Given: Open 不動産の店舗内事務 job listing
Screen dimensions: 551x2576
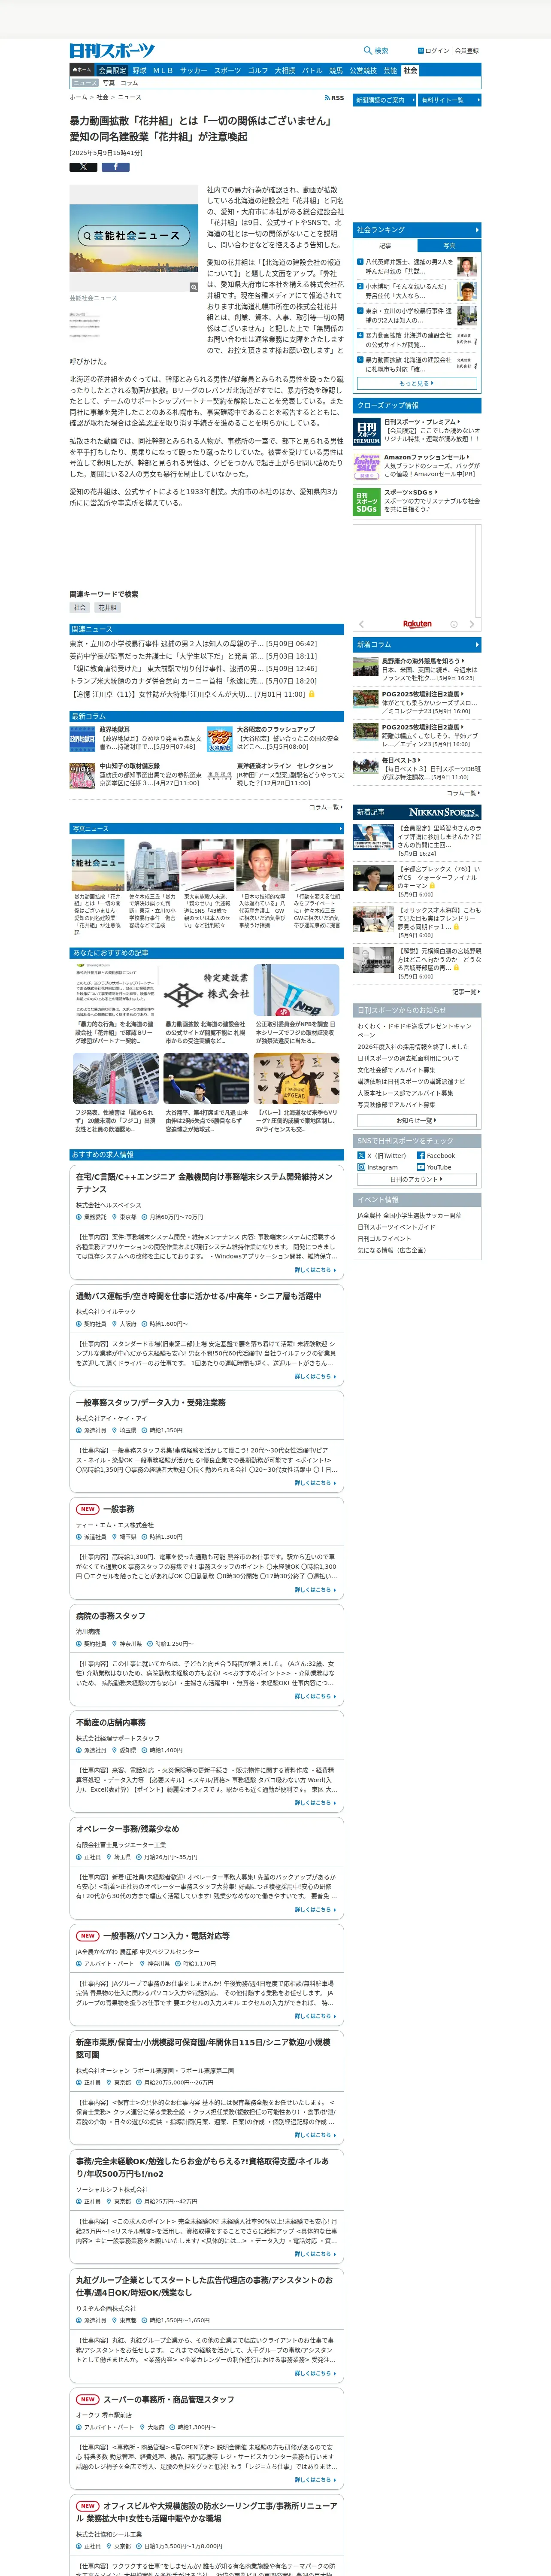Looking at the screenshot, I should click(111, 1722).
